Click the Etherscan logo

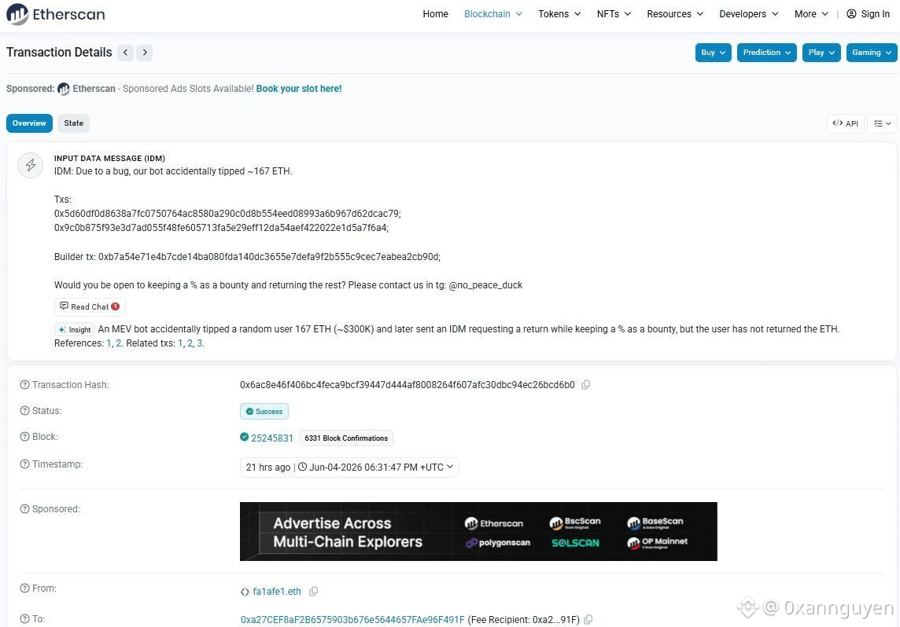(x=56, y=14)
